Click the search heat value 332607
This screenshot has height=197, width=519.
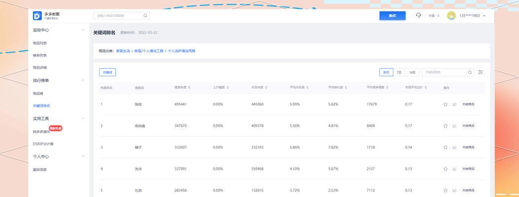[x=180, y=147]
